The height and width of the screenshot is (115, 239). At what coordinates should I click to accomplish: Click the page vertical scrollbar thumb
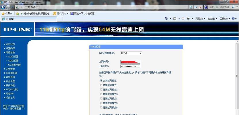[237, 76]
